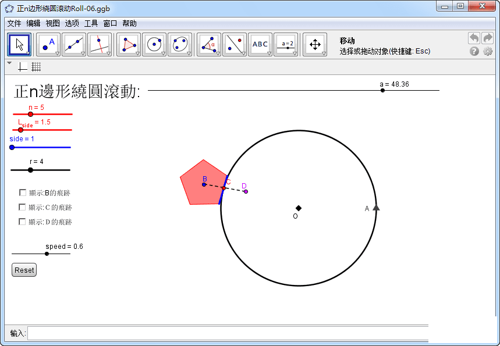Click the red point C
The height and width of the screenshot is (346, 500).
(224, 188)
